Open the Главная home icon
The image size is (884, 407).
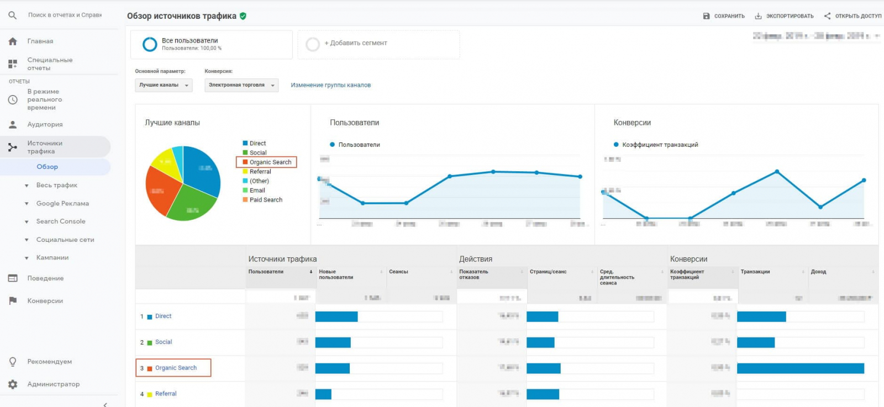click(13, 41)
